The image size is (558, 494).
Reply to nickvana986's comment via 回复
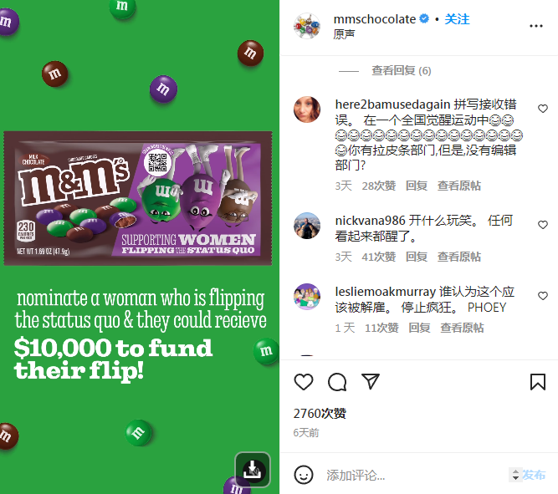pos(417,257)
